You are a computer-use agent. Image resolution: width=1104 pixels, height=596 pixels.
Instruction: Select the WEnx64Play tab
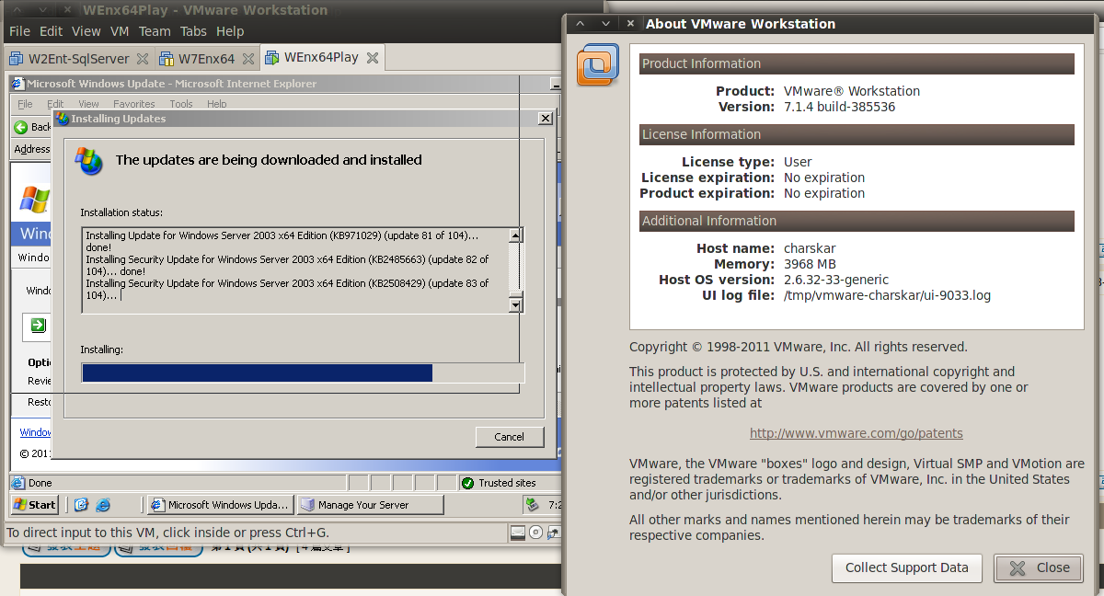tap(321, 57)
